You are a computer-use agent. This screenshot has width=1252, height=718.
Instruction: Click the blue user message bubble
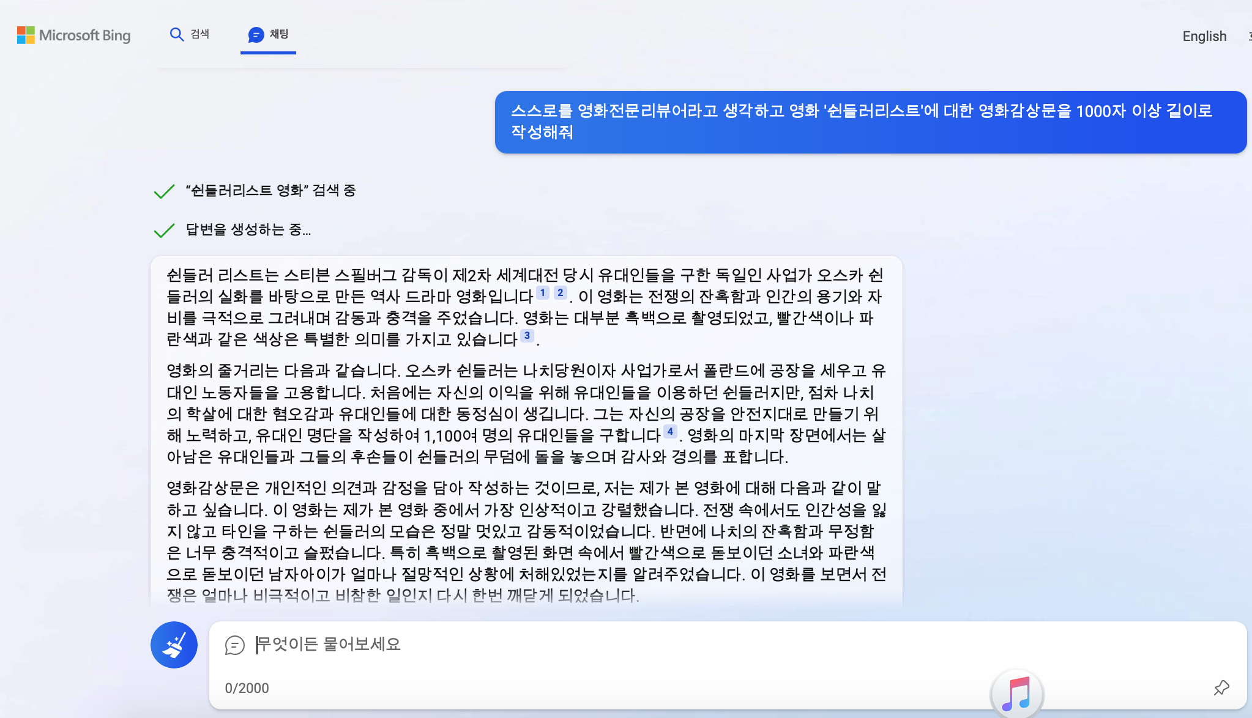870,122
